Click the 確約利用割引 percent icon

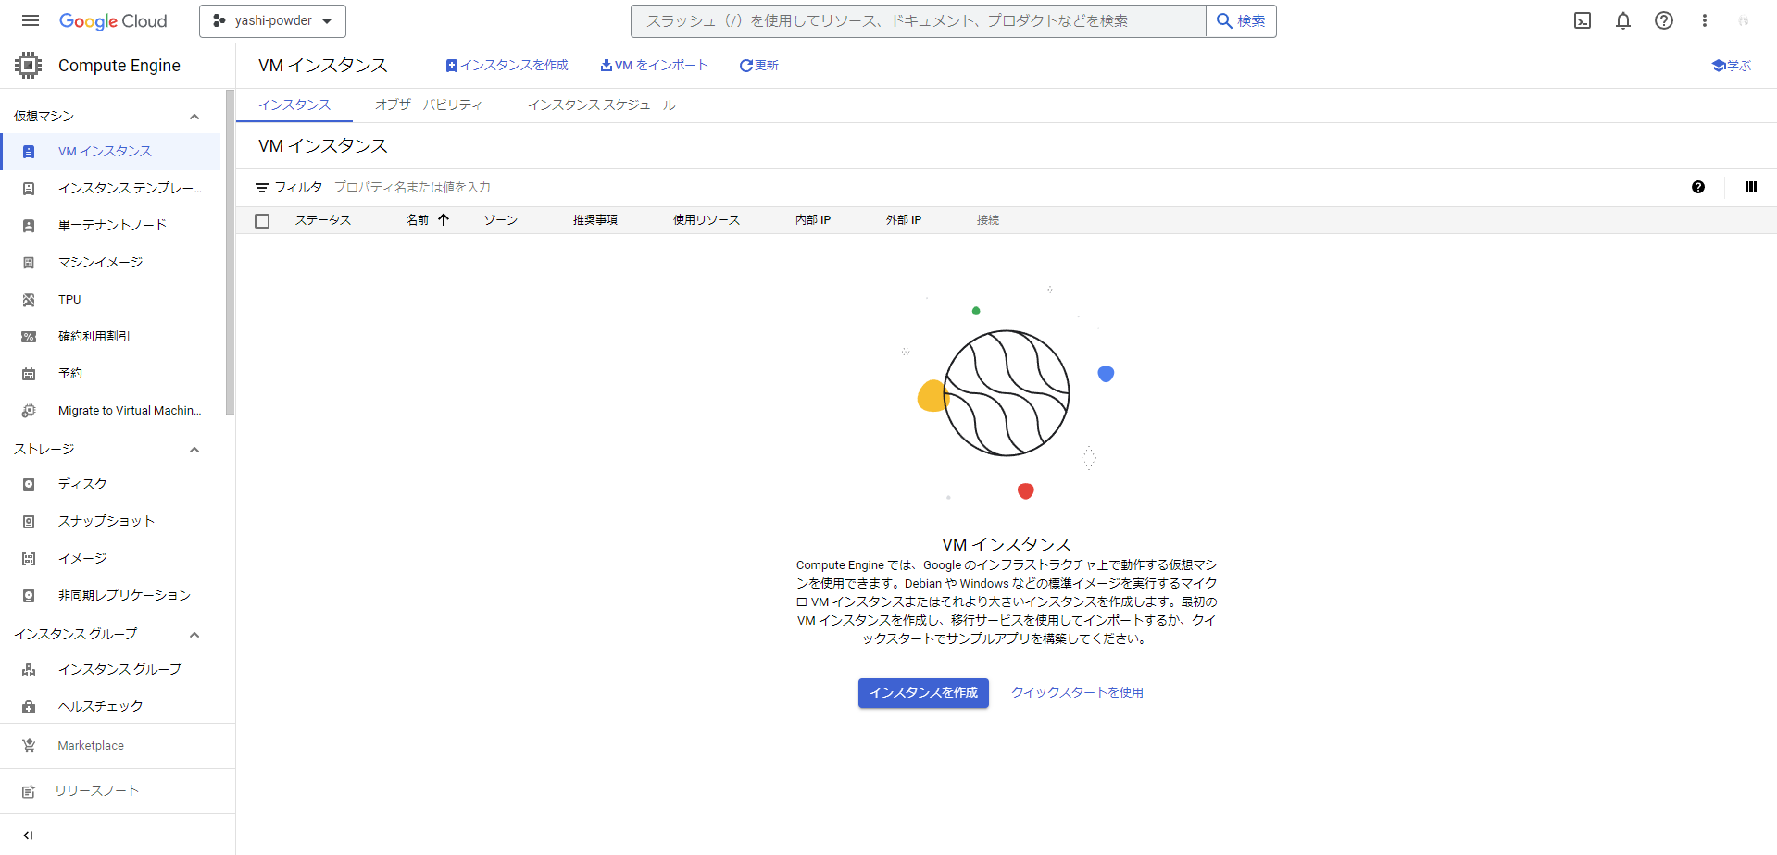(x=29, y=337)
